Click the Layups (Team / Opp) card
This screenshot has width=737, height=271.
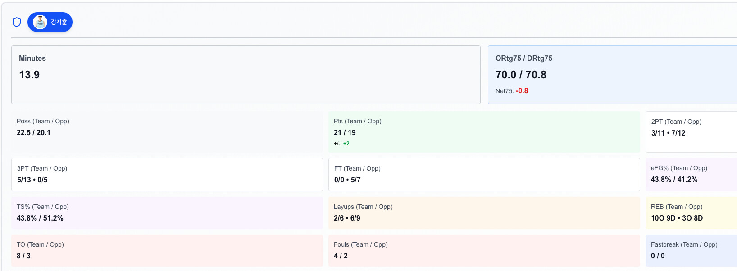[484, 213]
